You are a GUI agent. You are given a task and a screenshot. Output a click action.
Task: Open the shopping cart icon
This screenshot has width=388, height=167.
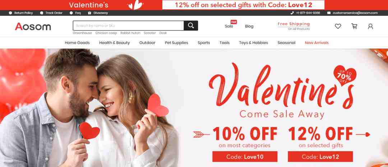tap(354, 26)
